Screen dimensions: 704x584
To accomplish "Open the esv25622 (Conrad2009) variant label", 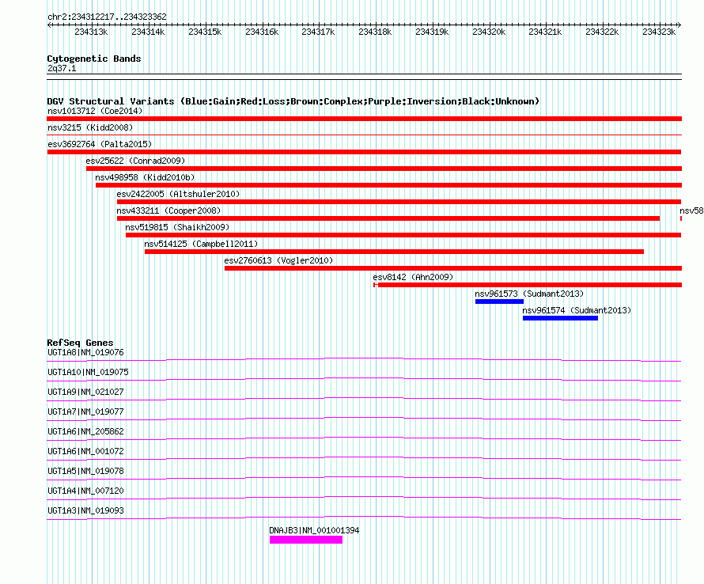I will (135, 161).
